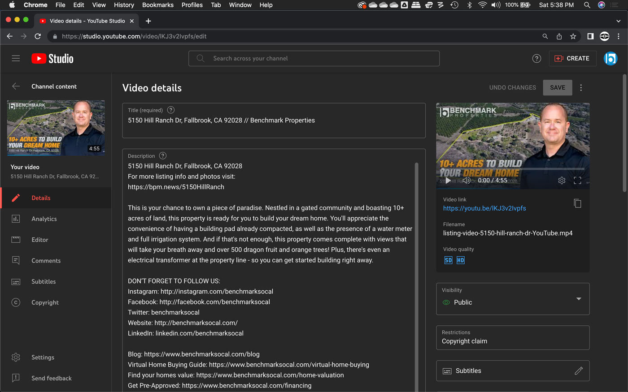Click the description box scrollbar
Viewport: 628px width, 392px height.
(x=417, y=277)
